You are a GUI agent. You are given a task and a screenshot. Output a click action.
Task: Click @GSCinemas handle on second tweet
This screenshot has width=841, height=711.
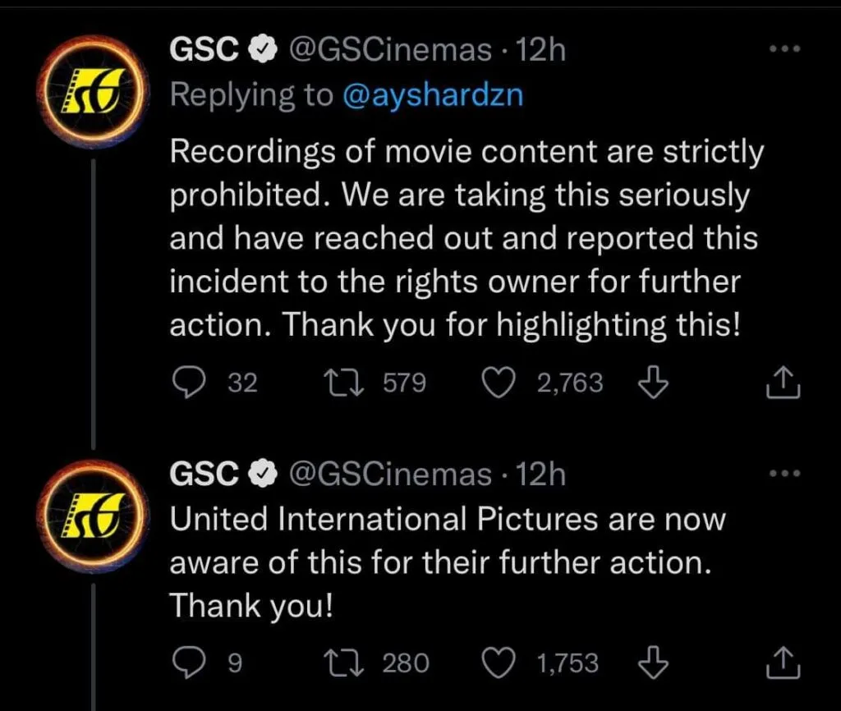pyautogui.click(x=386, y=475)
